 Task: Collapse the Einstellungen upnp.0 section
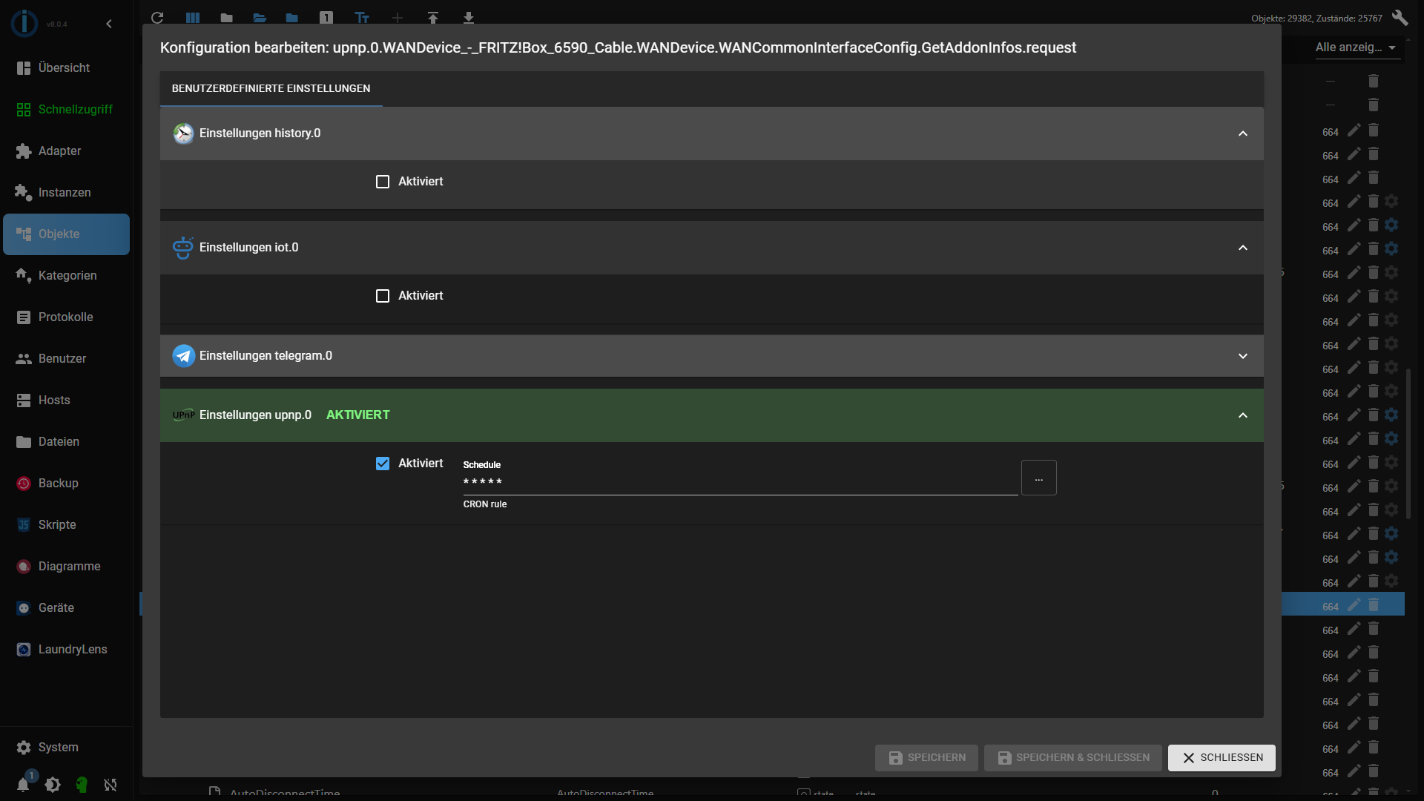point(1243,415)
